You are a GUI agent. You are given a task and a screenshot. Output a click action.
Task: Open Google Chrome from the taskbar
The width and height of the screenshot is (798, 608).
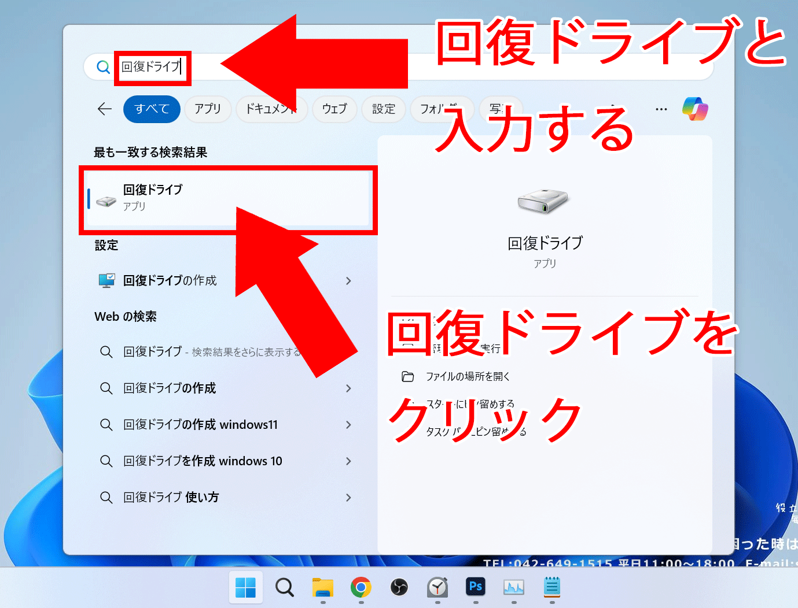(361, 587)
